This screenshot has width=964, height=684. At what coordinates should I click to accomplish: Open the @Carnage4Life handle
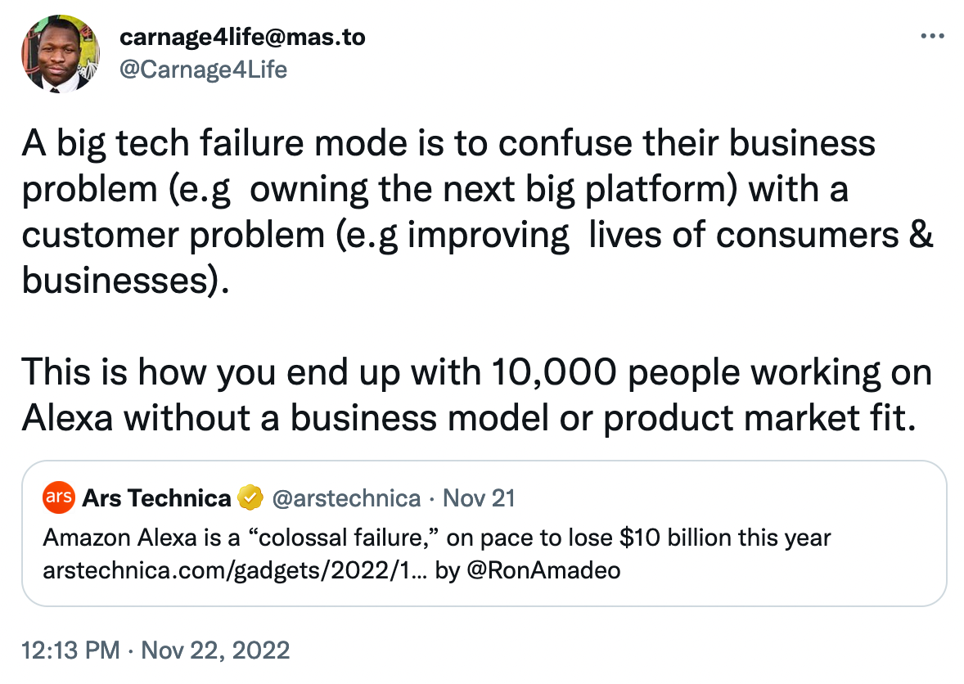pos(203,70)
